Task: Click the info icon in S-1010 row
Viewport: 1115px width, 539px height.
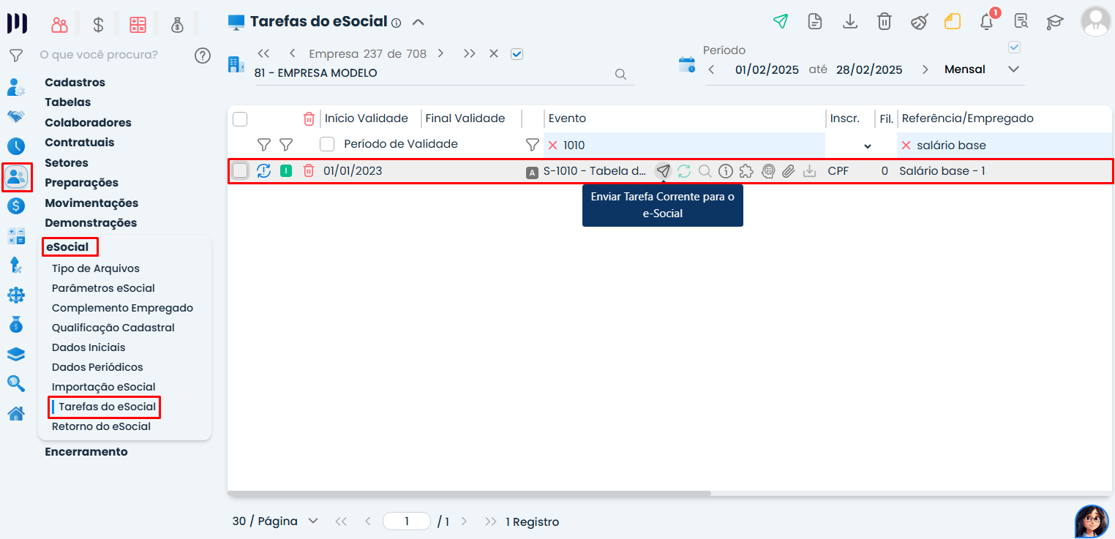Action: click(x=726, y=171)
